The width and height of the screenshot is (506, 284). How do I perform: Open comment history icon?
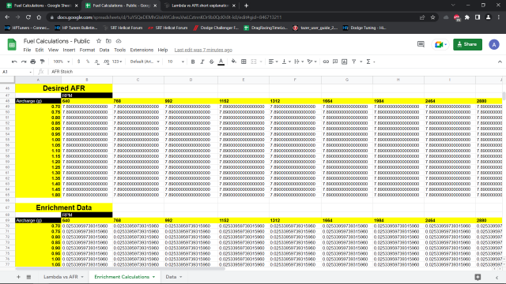pos(421,44)
